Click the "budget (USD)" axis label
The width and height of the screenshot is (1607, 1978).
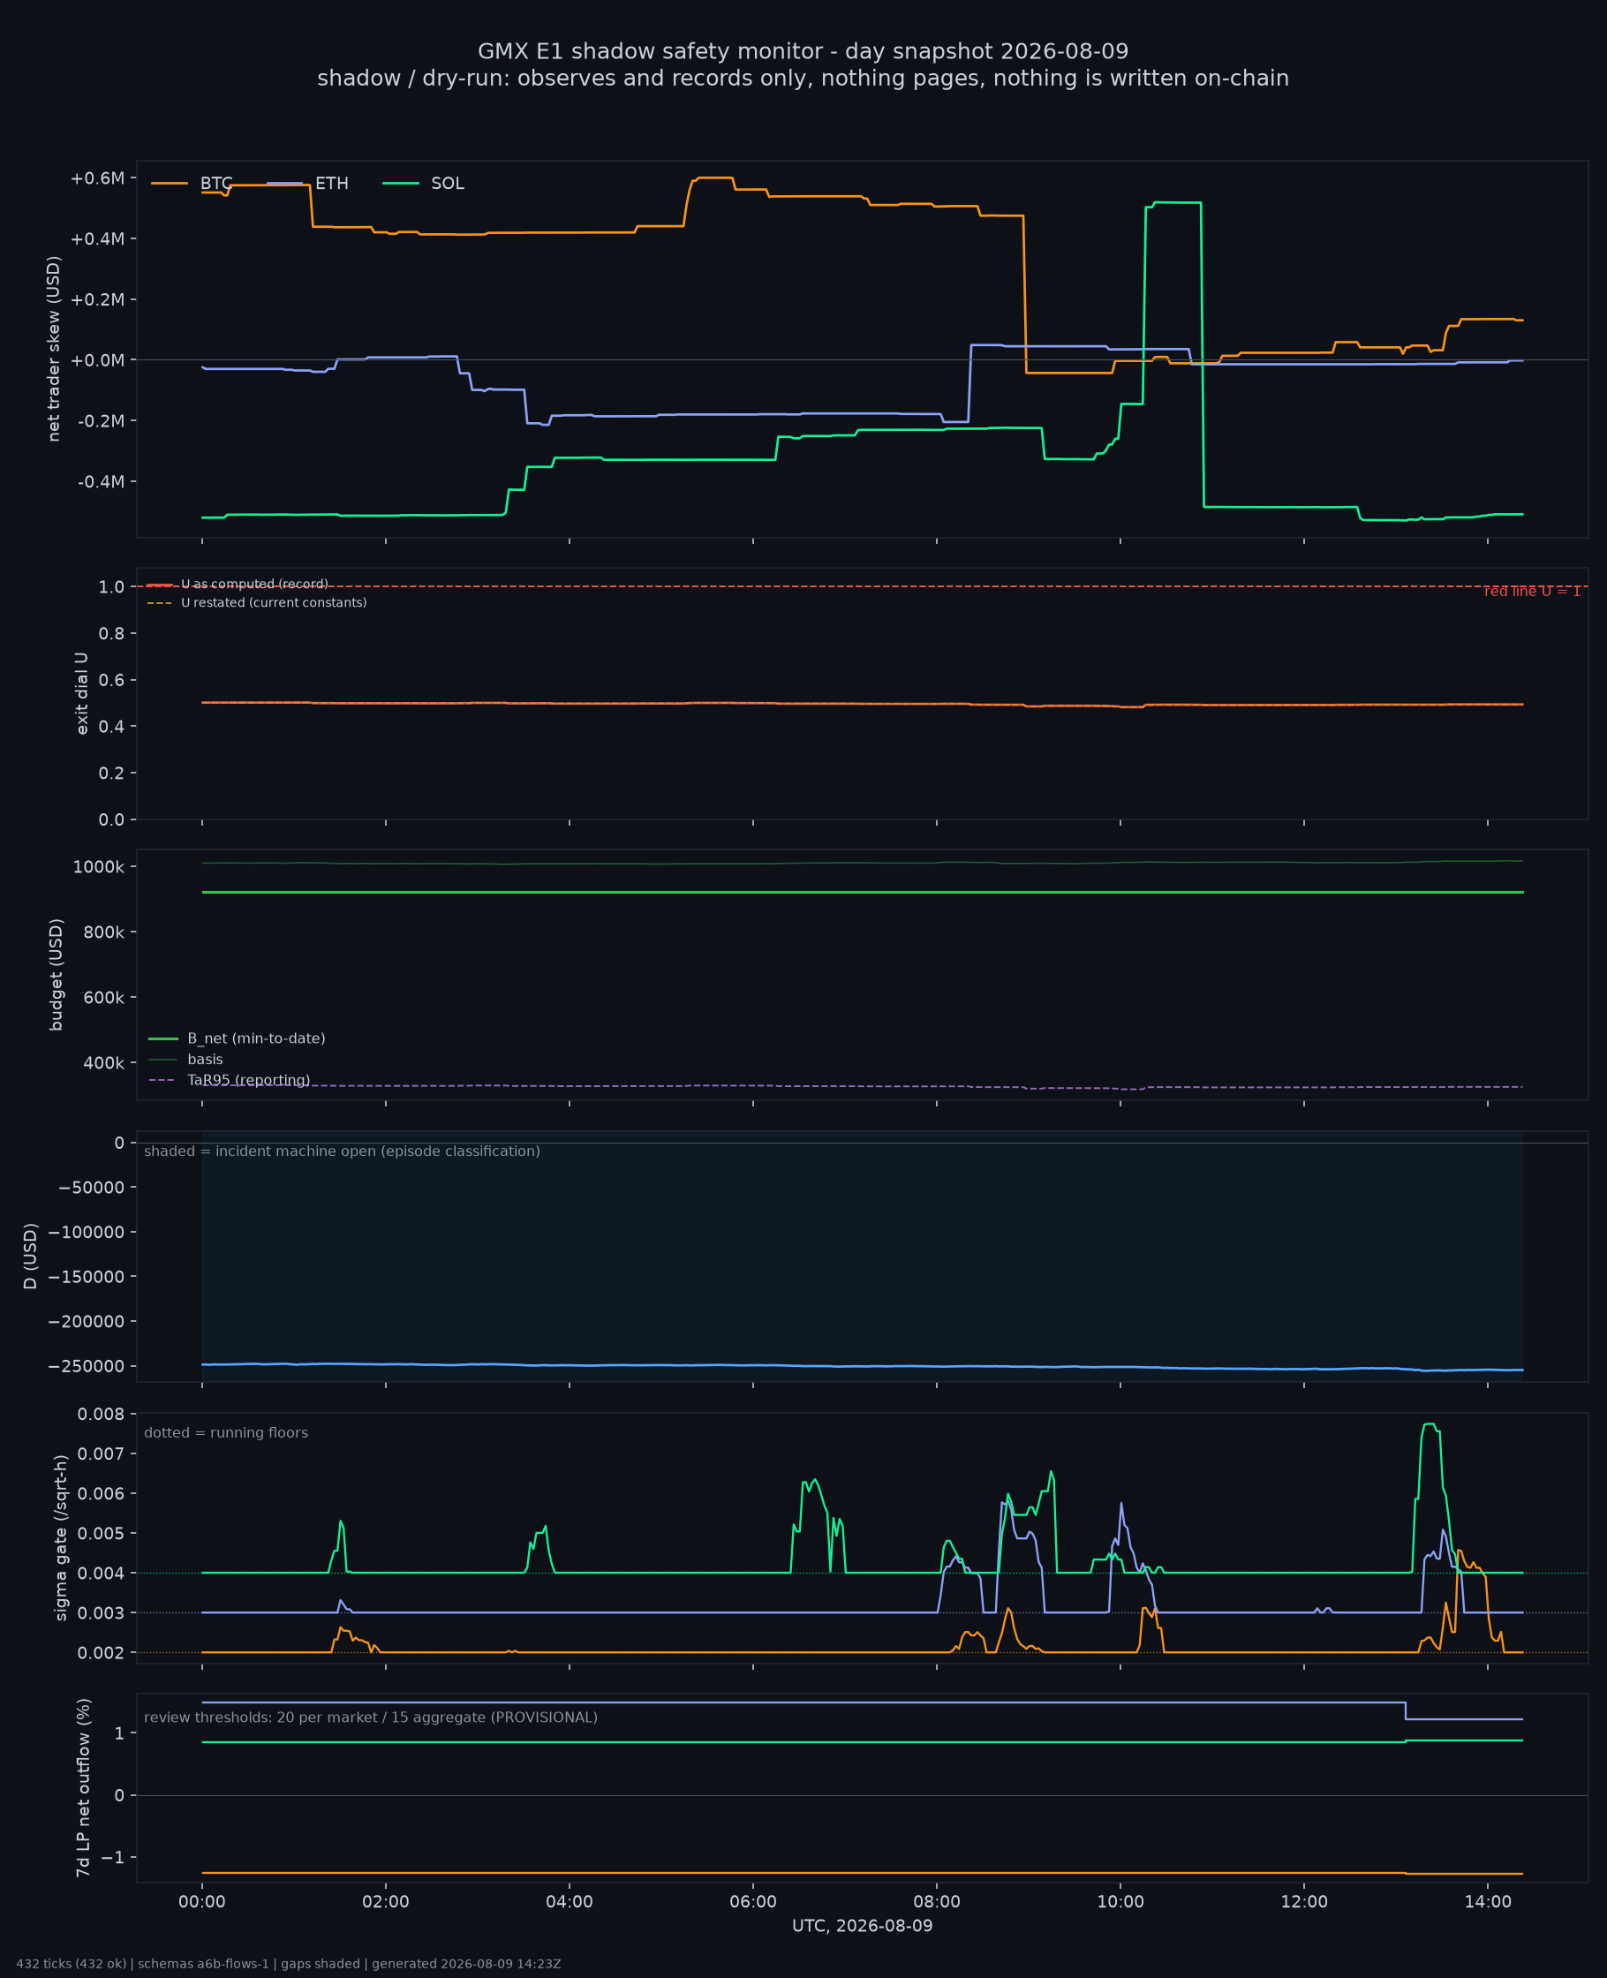56,975
